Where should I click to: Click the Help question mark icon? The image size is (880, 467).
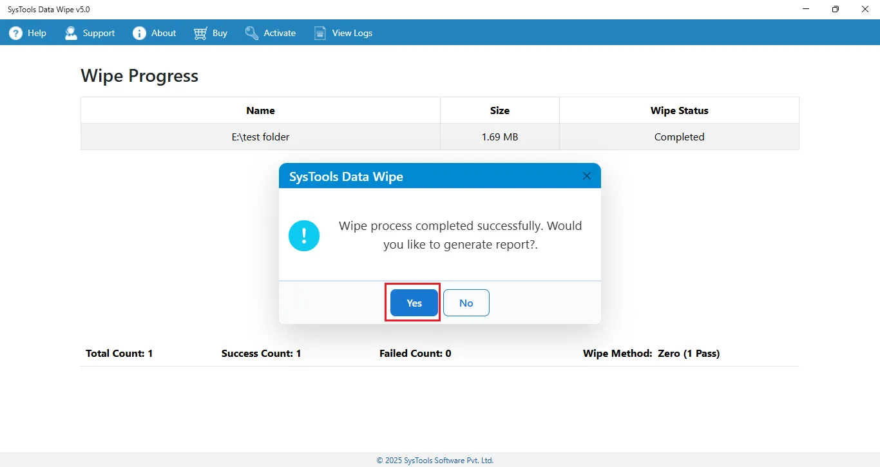(15, 33)
